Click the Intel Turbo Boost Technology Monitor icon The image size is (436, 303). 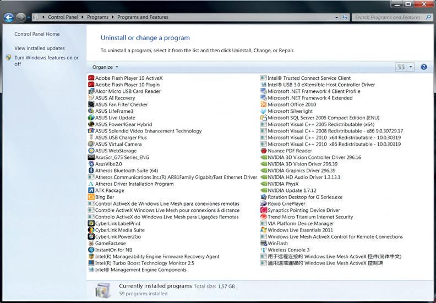click(x=91, y=263)
